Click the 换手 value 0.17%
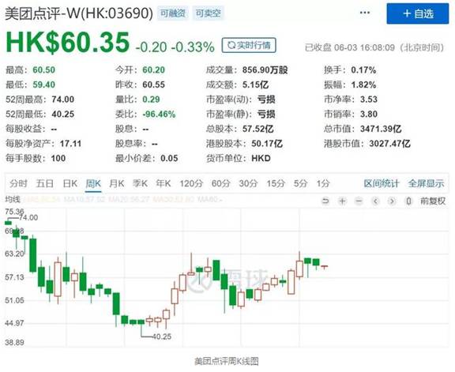This screenshot has width=455, height=372. tap(363, 70)
